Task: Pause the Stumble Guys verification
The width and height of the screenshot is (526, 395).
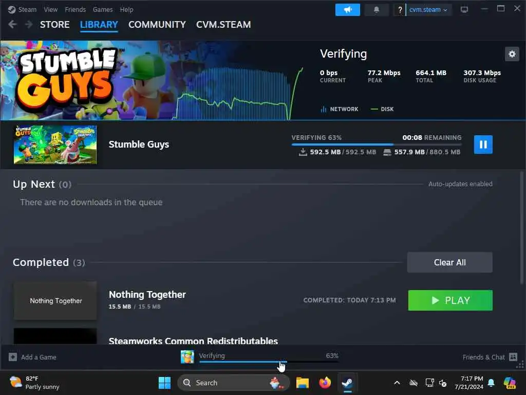Action: click(x=483, y=145)
